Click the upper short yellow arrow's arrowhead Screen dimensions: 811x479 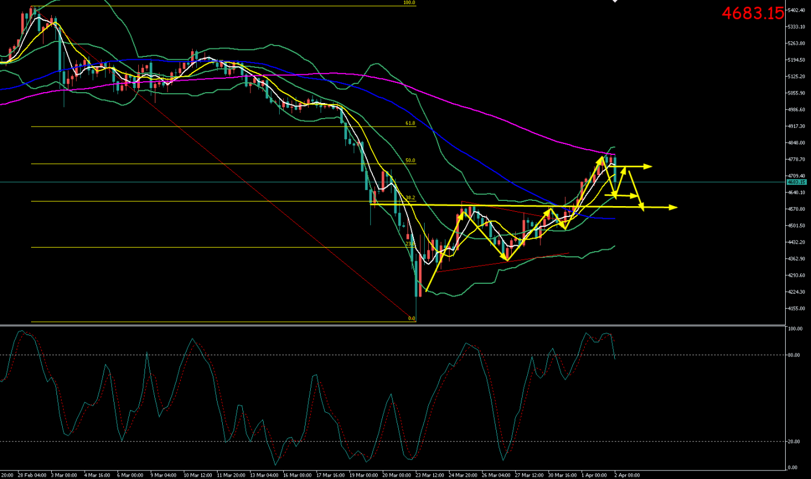[x=648, y=166]
